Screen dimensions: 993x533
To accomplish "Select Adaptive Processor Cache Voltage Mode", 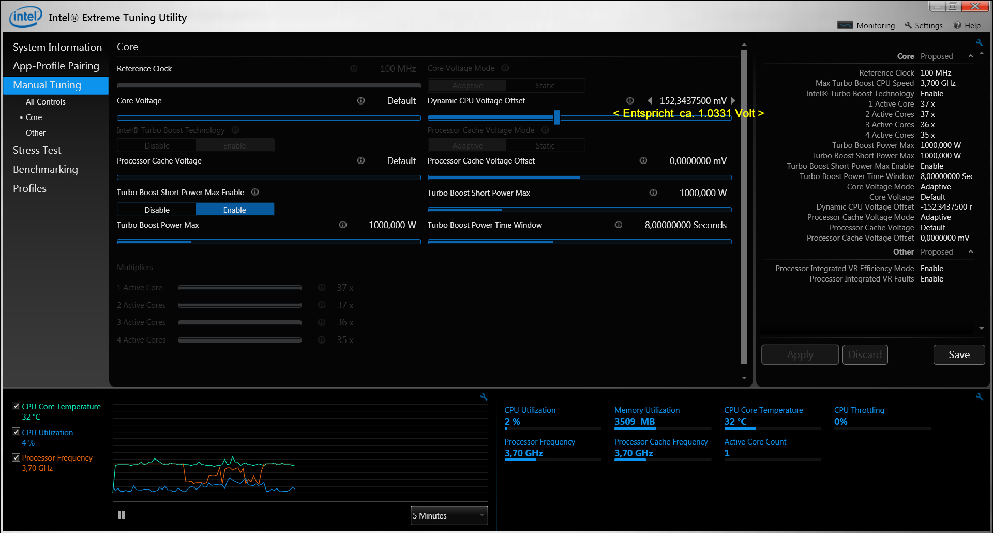I will coord(468,145).
